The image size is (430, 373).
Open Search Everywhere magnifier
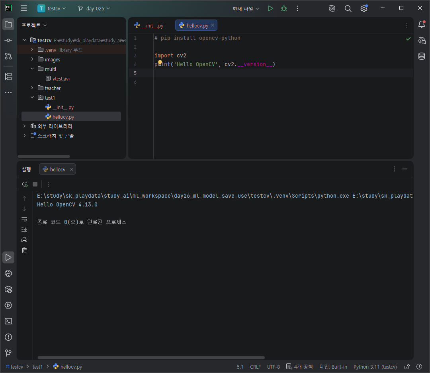click(348, 8)
